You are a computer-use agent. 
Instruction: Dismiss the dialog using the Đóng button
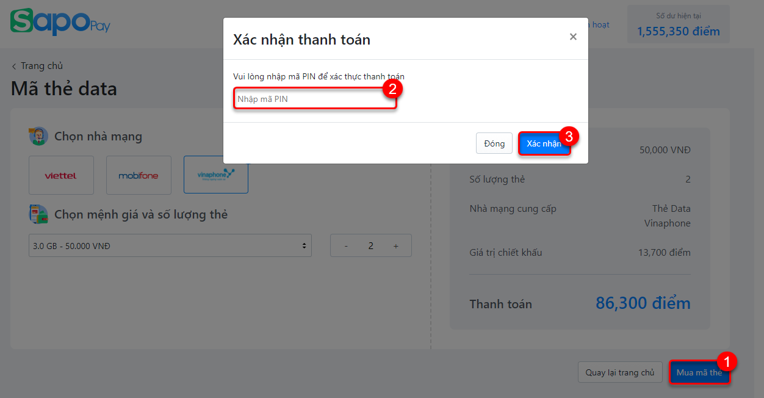pos(494,143)
